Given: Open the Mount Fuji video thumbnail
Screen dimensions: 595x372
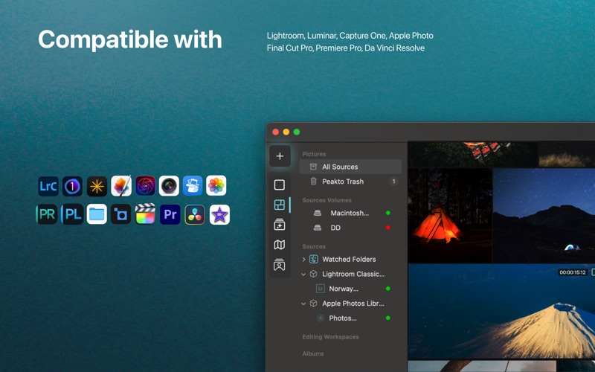Looking at the screenshot, I should (x=501, y=311).
